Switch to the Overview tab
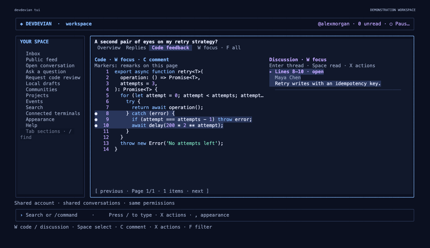430x248 pixels. coord(109,48)
